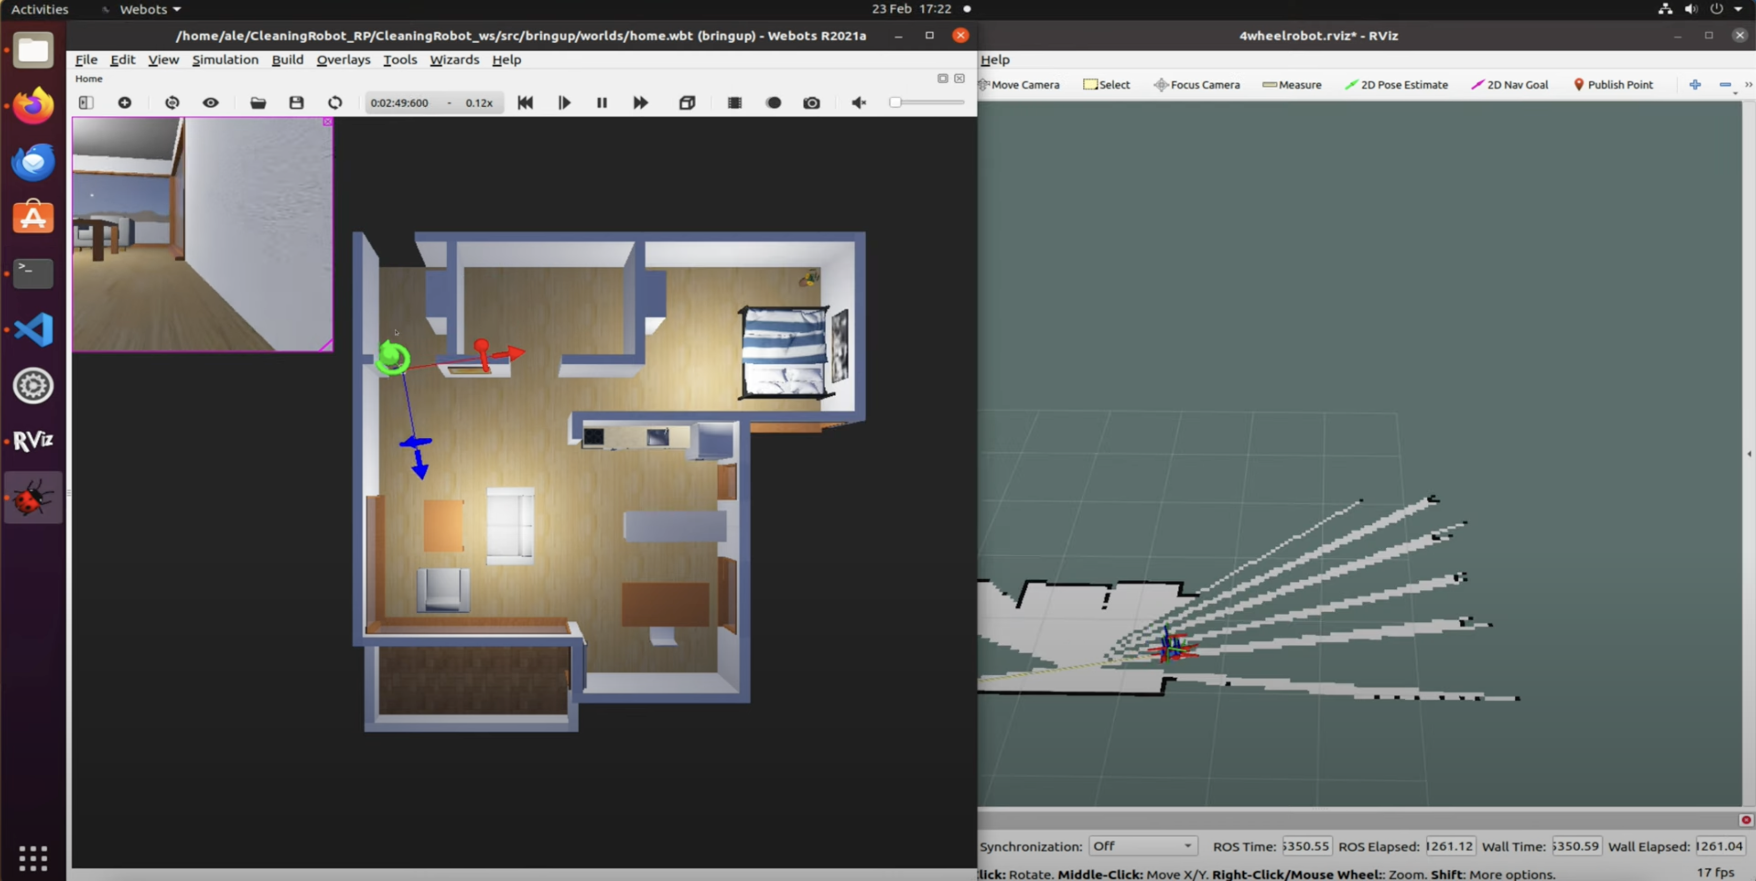Image resolution: width=1756 pixels, height=881 pixels.
Task: Pause the Webots simulation
Action: point(602,102)
